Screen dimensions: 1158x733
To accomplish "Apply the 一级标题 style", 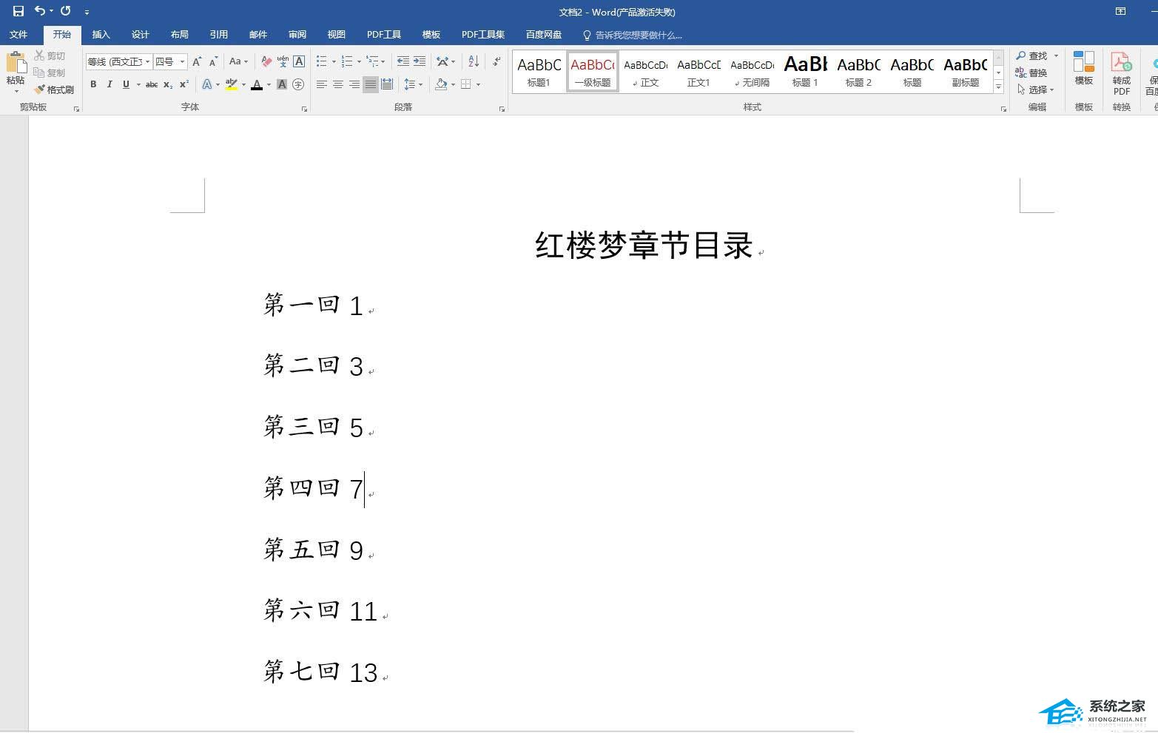I will click(593, 72).
